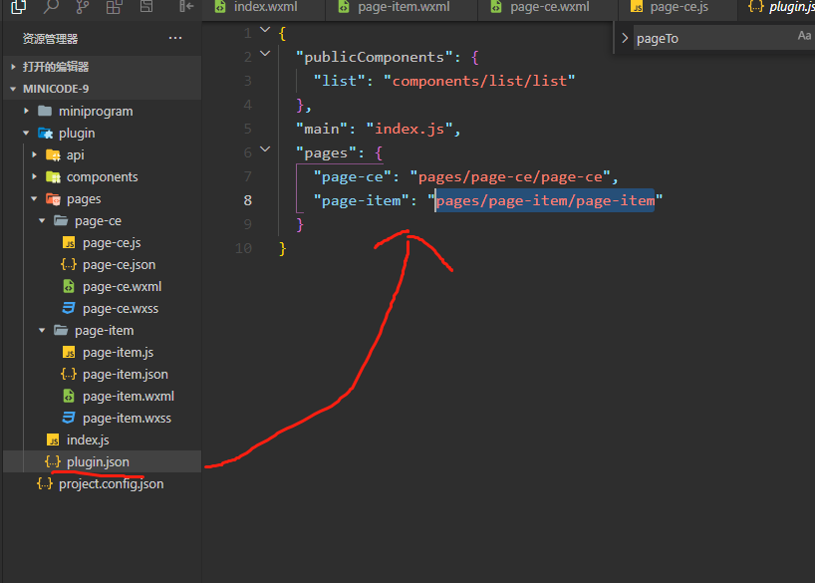Image resolution: width=815 pixels, height=583 pixels.
Task: Open page-item.js in the file tree
Action: click(118, 353)
